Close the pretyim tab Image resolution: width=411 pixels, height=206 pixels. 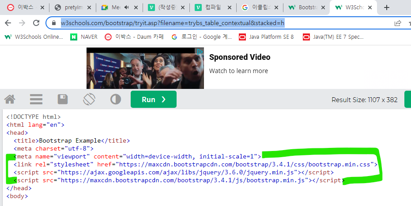[89, 7]
